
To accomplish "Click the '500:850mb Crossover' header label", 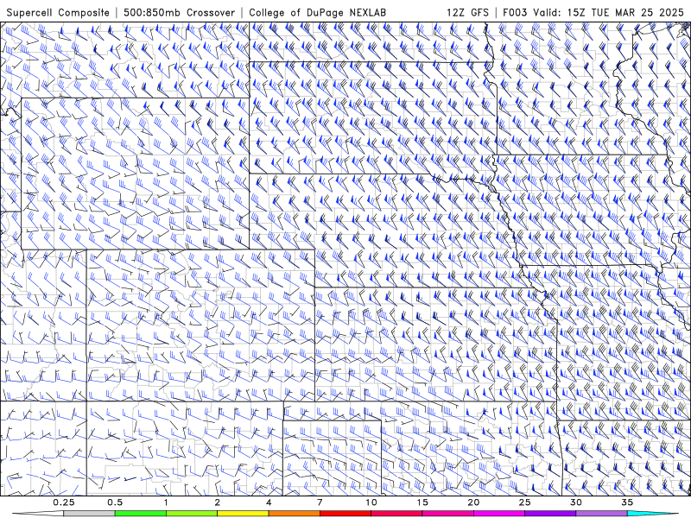I will click(x=180, y=12).
